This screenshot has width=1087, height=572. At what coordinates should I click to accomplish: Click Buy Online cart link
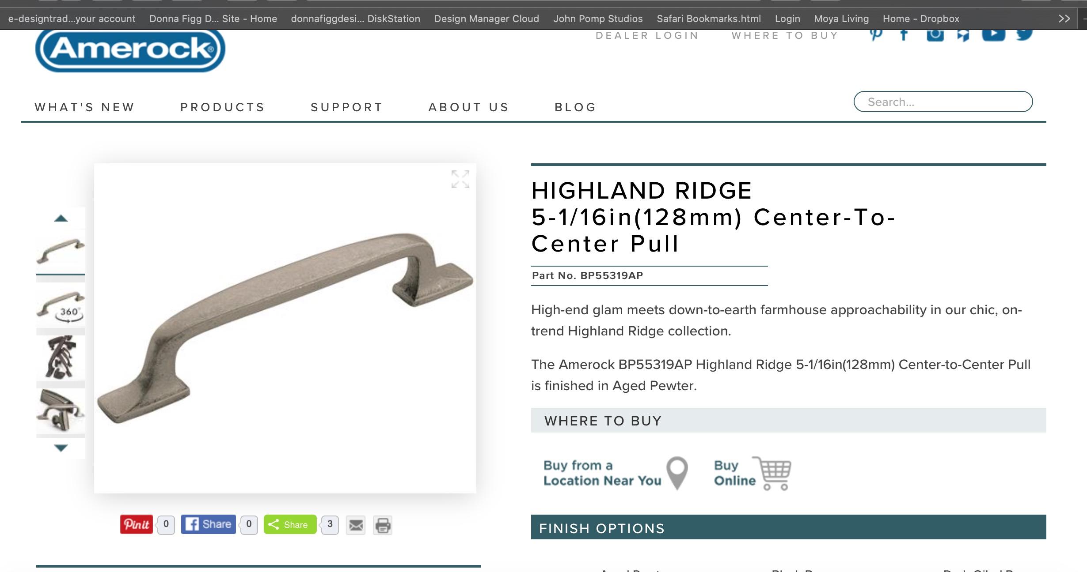[x=753, y=473]
